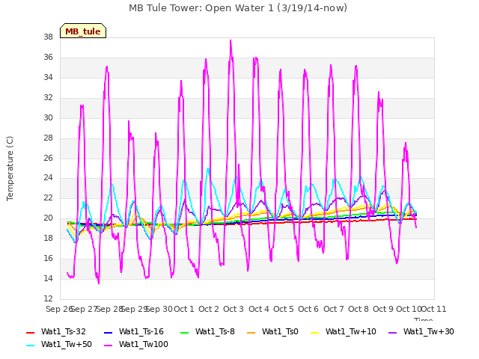
Task: Click the red Wat1_Ts-32 legend swatch
Action: coord(31,332)
